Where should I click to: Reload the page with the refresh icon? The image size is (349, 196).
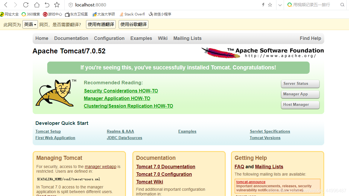[26, 5]
